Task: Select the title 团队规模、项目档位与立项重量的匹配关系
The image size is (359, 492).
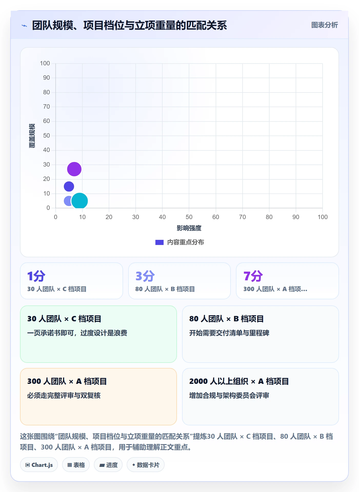Action: (x=129, y=25)
